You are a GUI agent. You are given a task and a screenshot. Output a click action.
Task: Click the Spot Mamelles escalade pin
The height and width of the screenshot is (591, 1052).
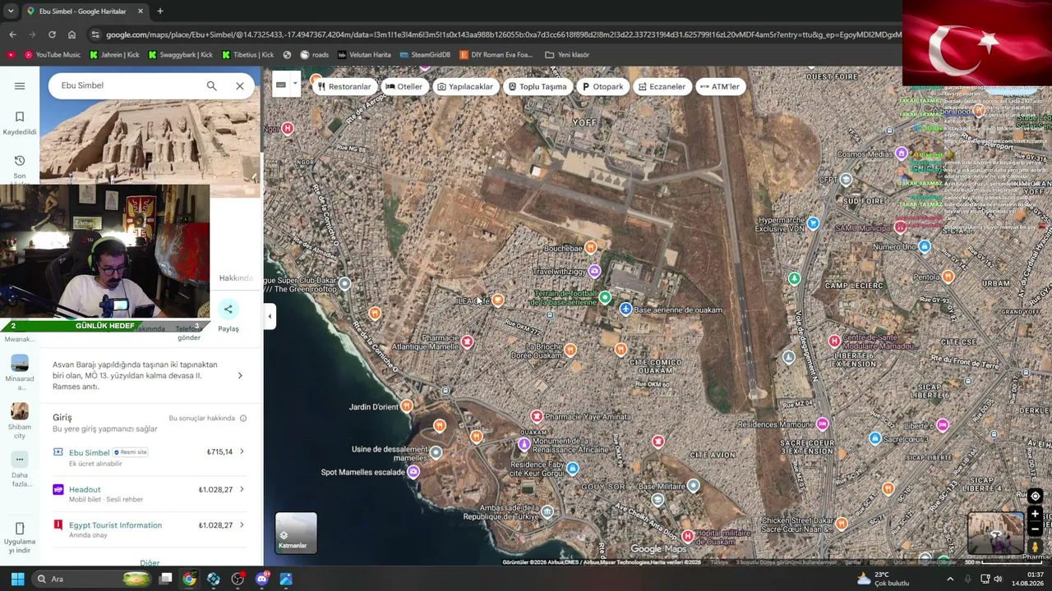point(413,472)
